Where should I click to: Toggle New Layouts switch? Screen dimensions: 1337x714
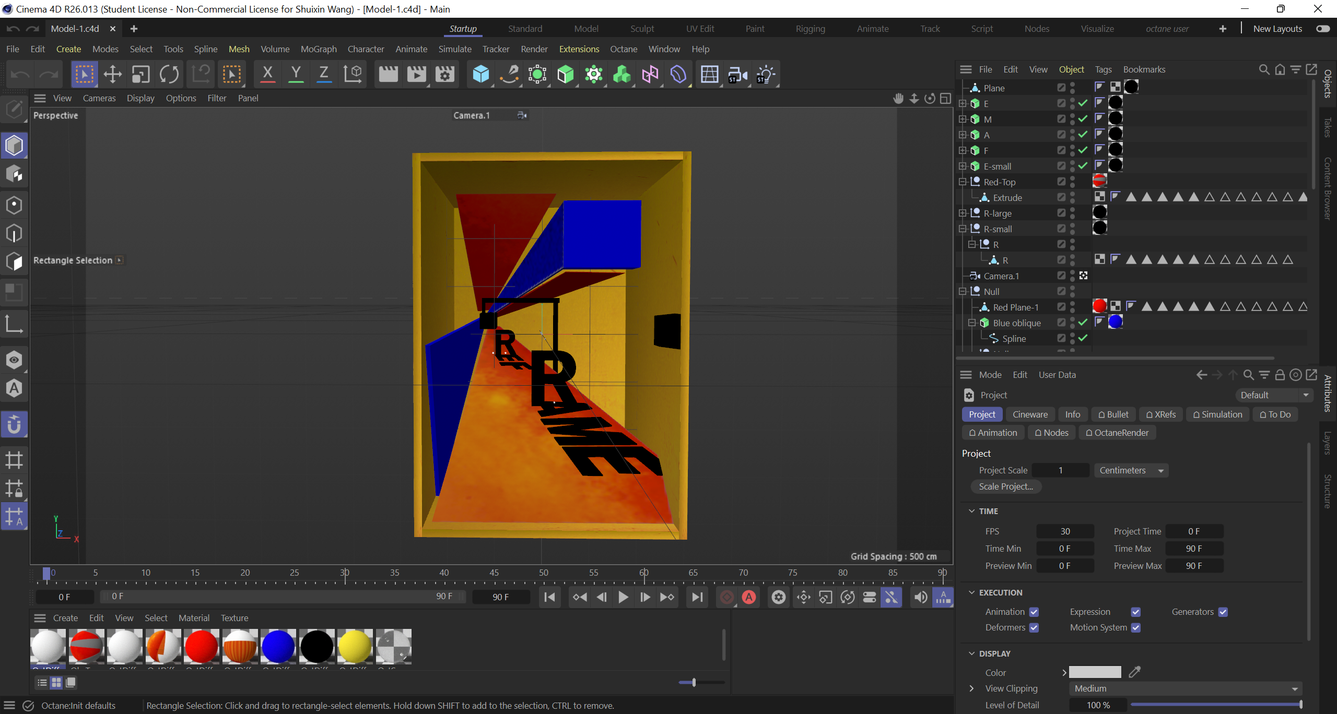click(x=1322, y=29)
